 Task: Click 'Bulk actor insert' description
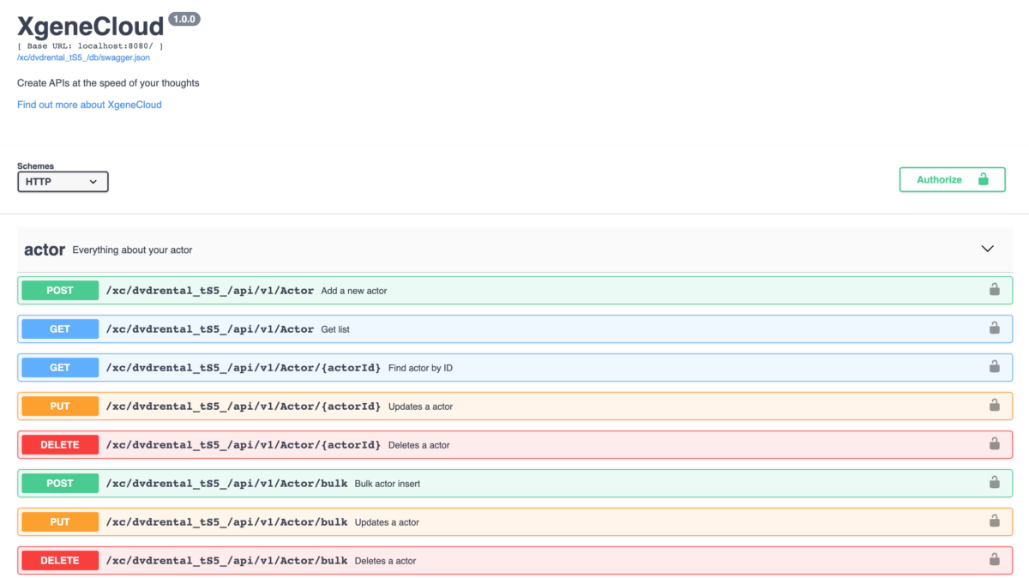(388, 484)
